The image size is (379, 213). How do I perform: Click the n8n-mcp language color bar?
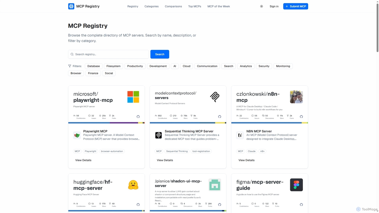pyautogui.click(x=269, y=123)
